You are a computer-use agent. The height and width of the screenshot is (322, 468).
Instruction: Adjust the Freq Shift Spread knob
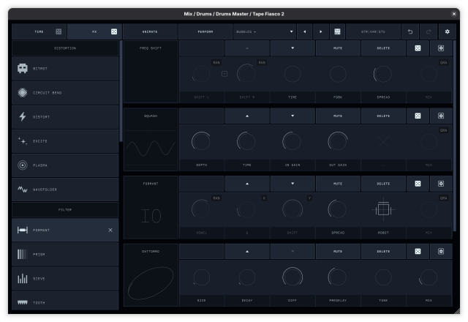pyautogui.click(x=383, y=74)
